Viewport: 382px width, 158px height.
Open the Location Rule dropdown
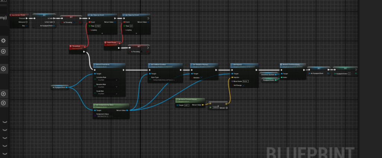pyautogui.click(x=107, y=80)
